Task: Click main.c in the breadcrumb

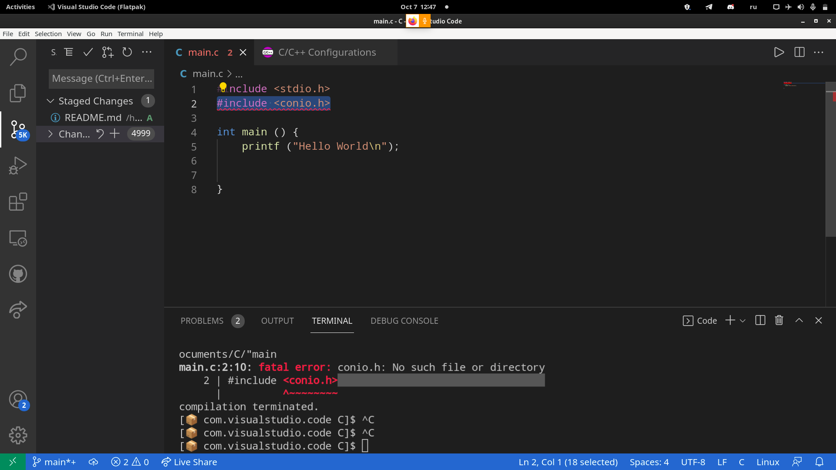Action: (208, 74)
